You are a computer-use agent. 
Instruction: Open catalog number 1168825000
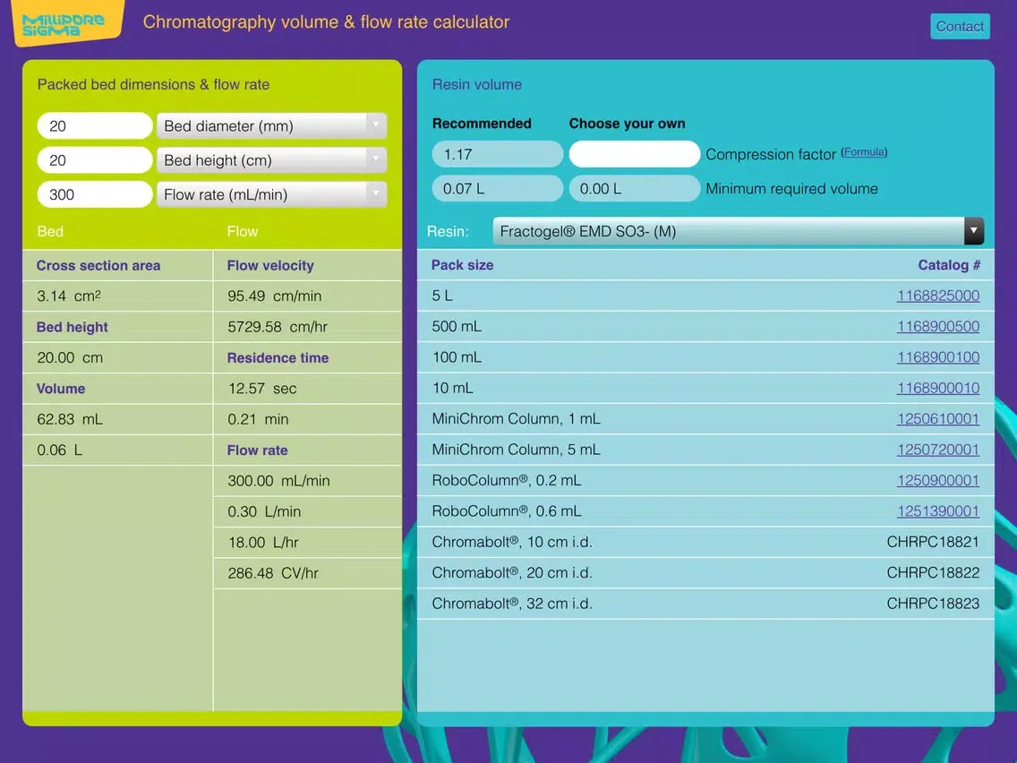(x=938, y=296)
